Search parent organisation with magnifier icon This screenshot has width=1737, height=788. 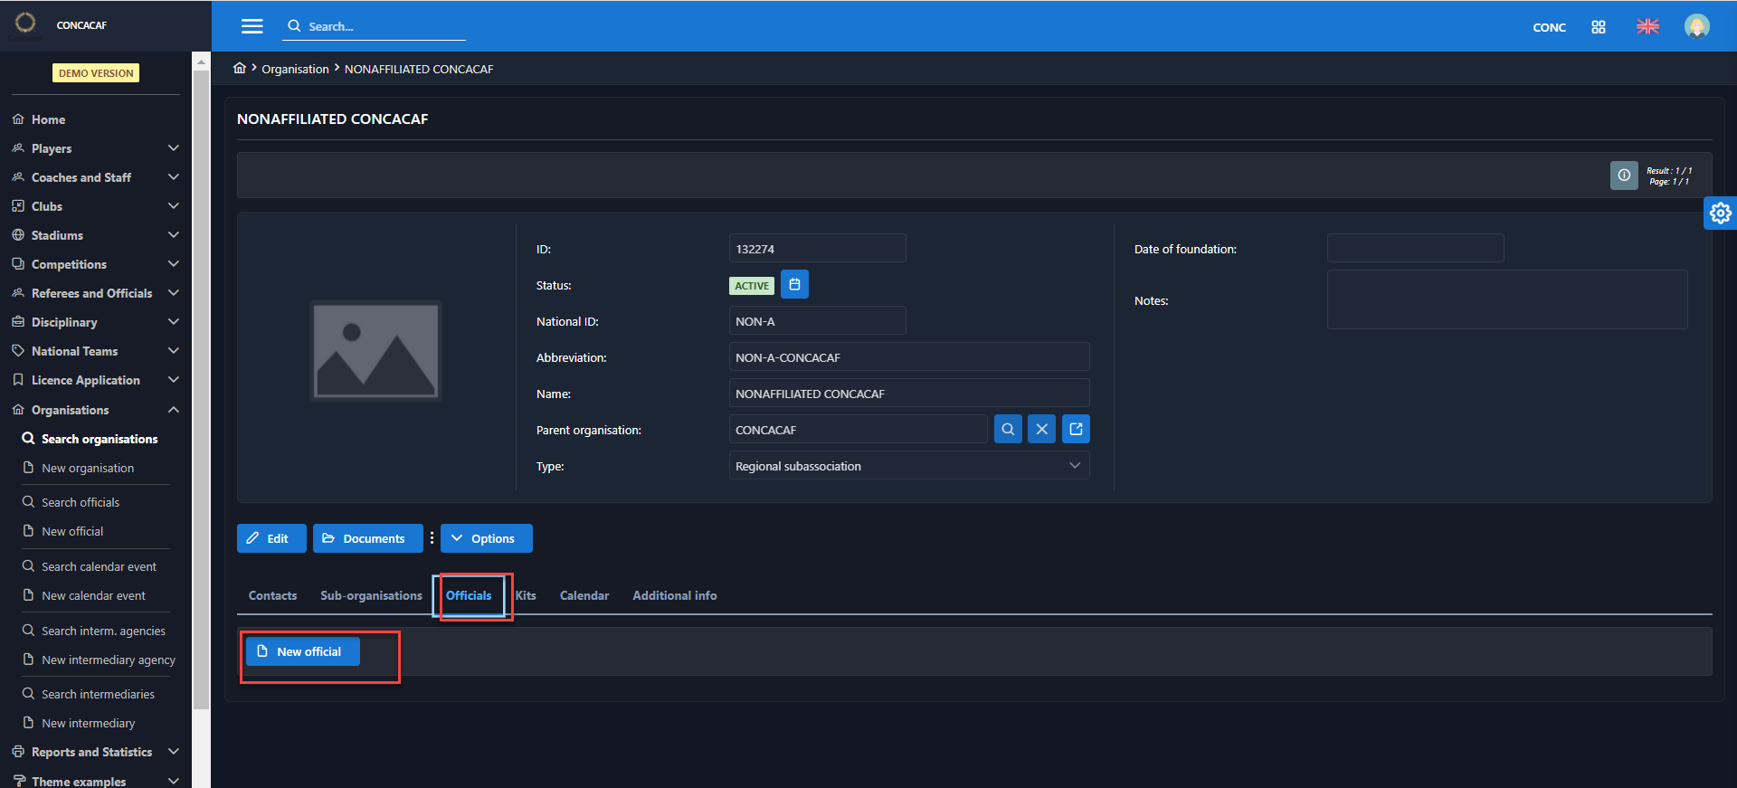point(1008,430)
